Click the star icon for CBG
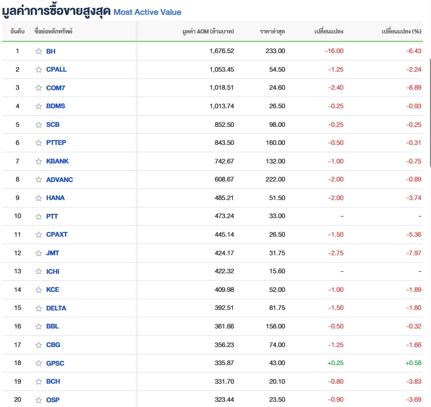431x407 pixels. pos(39,345)
